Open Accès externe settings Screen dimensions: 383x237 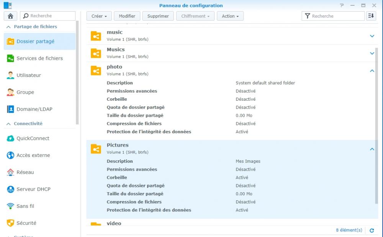[x=33, y=155]
